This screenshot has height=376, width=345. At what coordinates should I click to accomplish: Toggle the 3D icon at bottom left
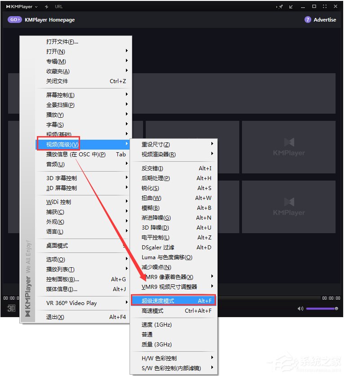click(x=11, y=308)
